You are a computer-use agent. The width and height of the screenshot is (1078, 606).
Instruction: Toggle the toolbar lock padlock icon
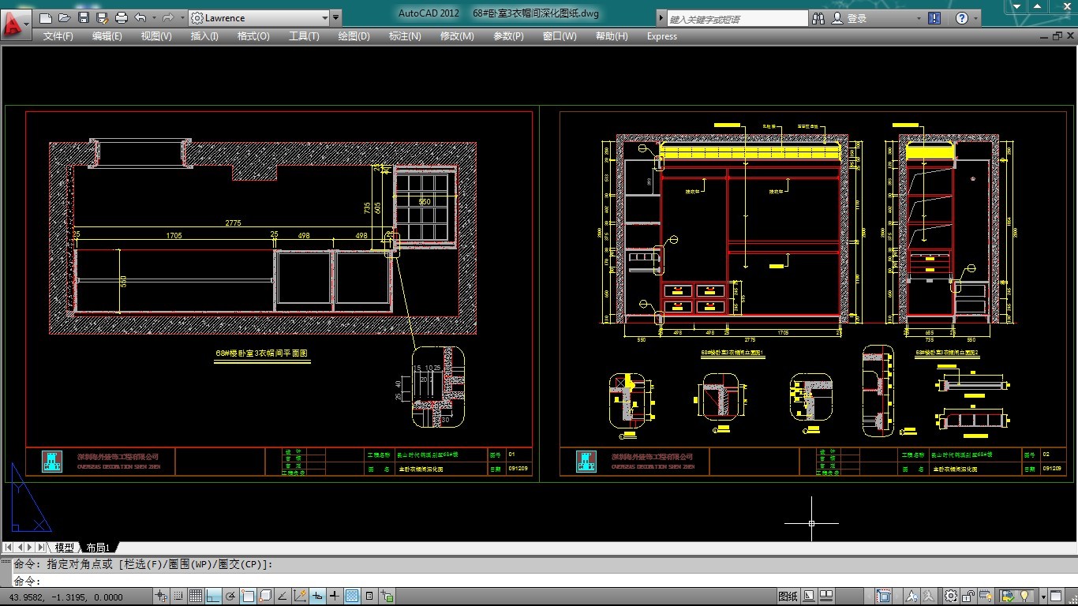click(x=968, y=597)
